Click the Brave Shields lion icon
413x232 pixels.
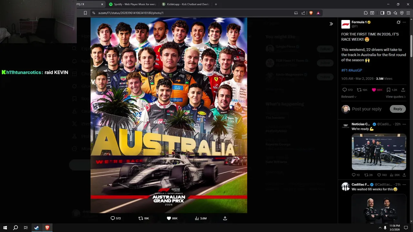tap(311, 13)
